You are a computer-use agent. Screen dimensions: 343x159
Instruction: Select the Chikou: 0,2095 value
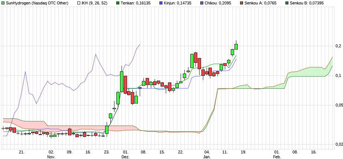click(x=218, y=3)
